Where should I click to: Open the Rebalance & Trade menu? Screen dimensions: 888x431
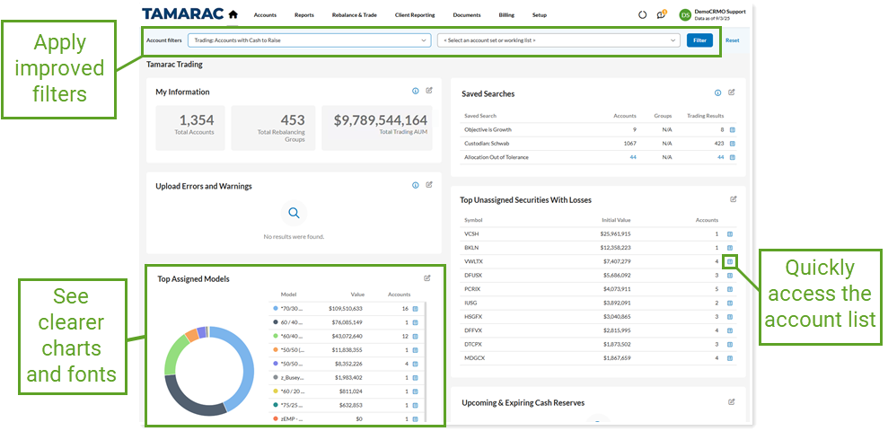tap(354, 15)
